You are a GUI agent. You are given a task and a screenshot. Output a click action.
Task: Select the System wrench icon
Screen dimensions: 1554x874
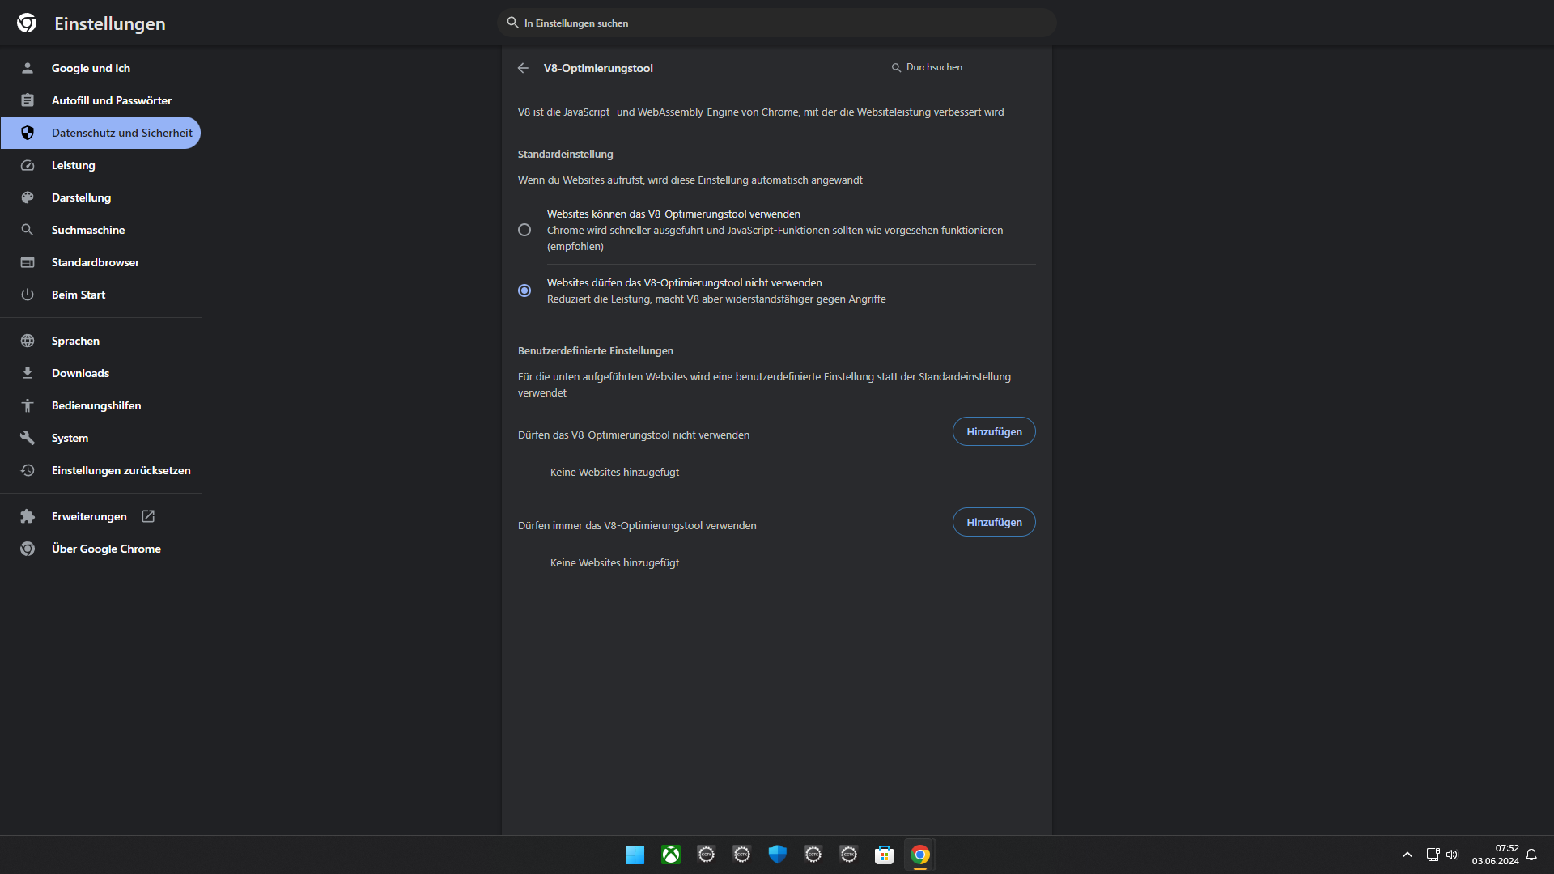point(28,438)
